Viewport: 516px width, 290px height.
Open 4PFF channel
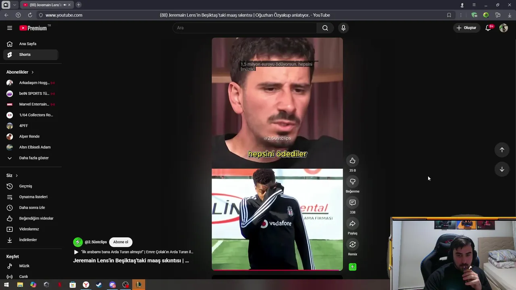(30, 126)
